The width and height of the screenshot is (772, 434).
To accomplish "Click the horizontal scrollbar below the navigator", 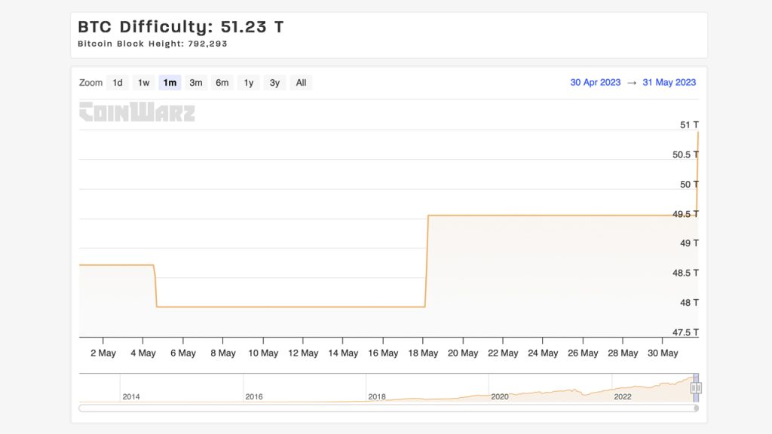I will 388,409.
